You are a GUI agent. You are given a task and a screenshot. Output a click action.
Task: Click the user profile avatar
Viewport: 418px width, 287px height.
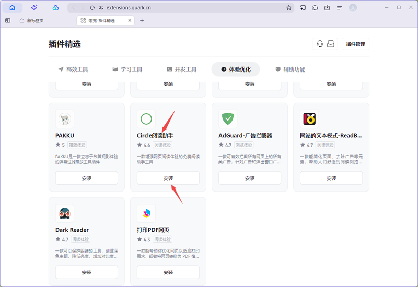pos(353,8)
